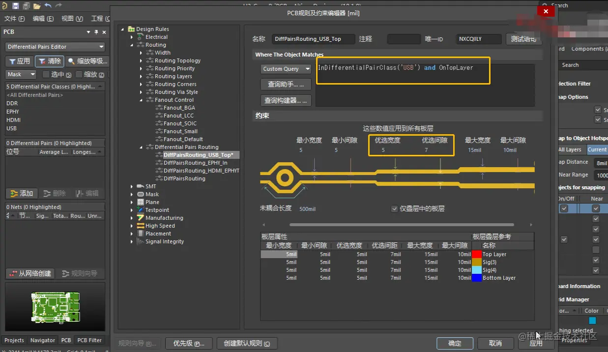
Task: Select Fanout_BGA rule in the tree
Action: click(x=179, y=108)
